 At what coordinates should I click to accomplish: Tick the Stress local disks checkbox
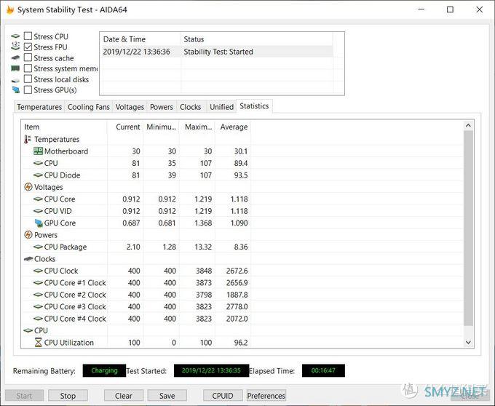click(28, 79)
